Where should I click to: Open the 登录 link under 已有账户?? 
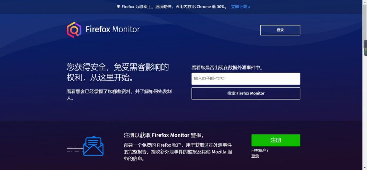tap(255, 156)
